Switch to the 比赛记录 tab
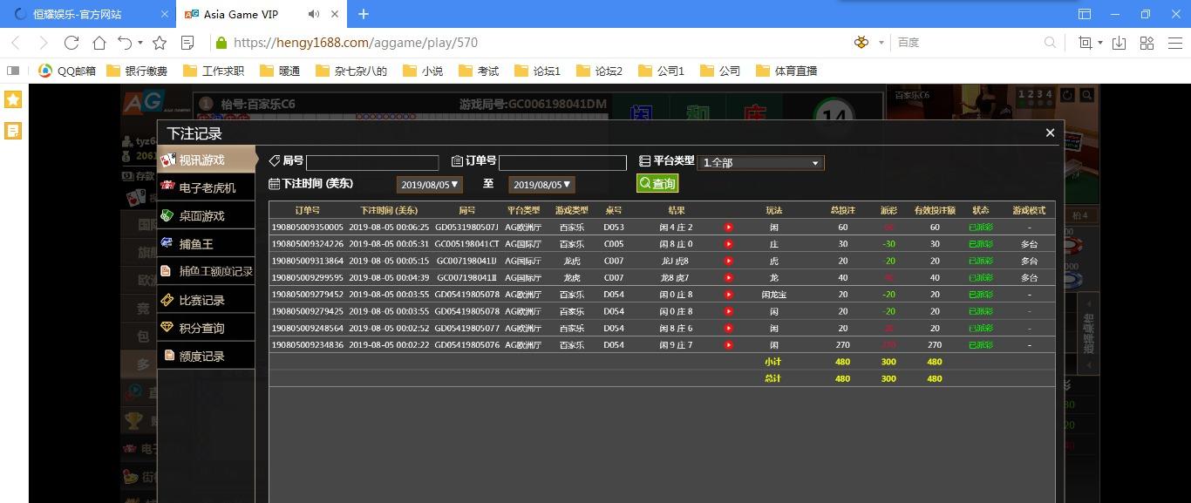Viewport: 1191px width, 503px height. pos(206,300)
